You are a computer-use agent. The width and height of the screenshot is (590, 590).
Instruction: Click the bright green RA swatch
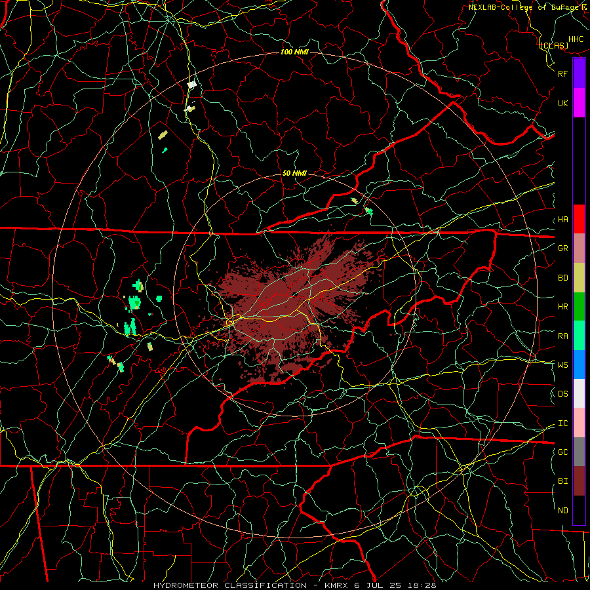tap(579, 336)
